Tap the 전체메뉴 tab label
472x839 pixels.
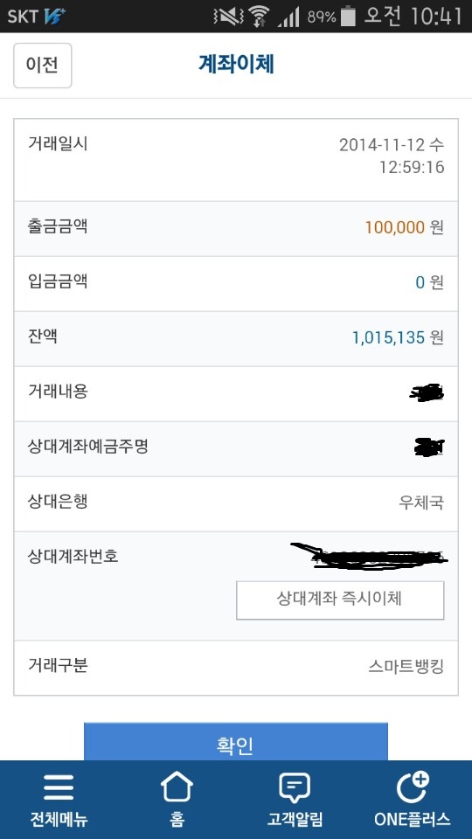[x=59, y=819]
